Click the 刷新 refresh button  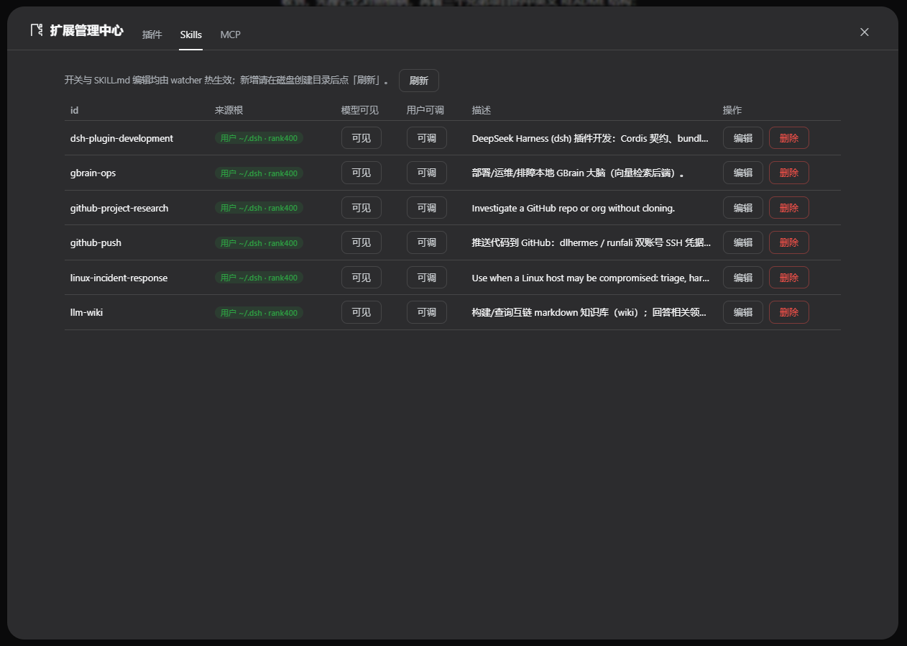click(419, 81)
